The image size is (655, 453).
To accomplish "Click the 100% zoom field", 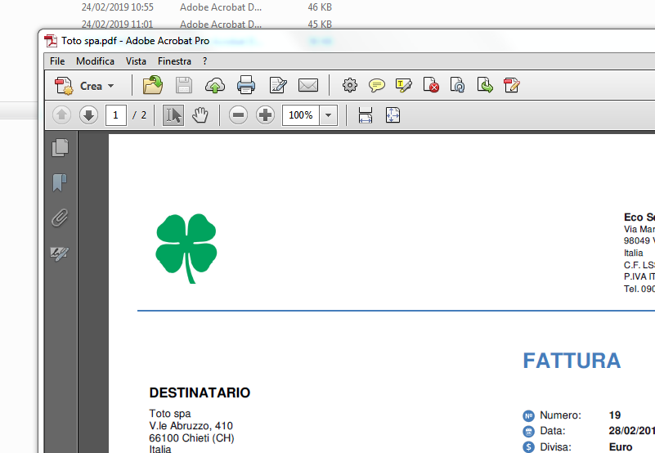I will click(301, 115).
